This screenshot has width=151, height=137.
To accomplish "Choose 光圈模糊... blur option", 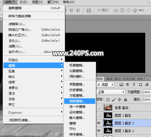I will (x=80, y=71).
